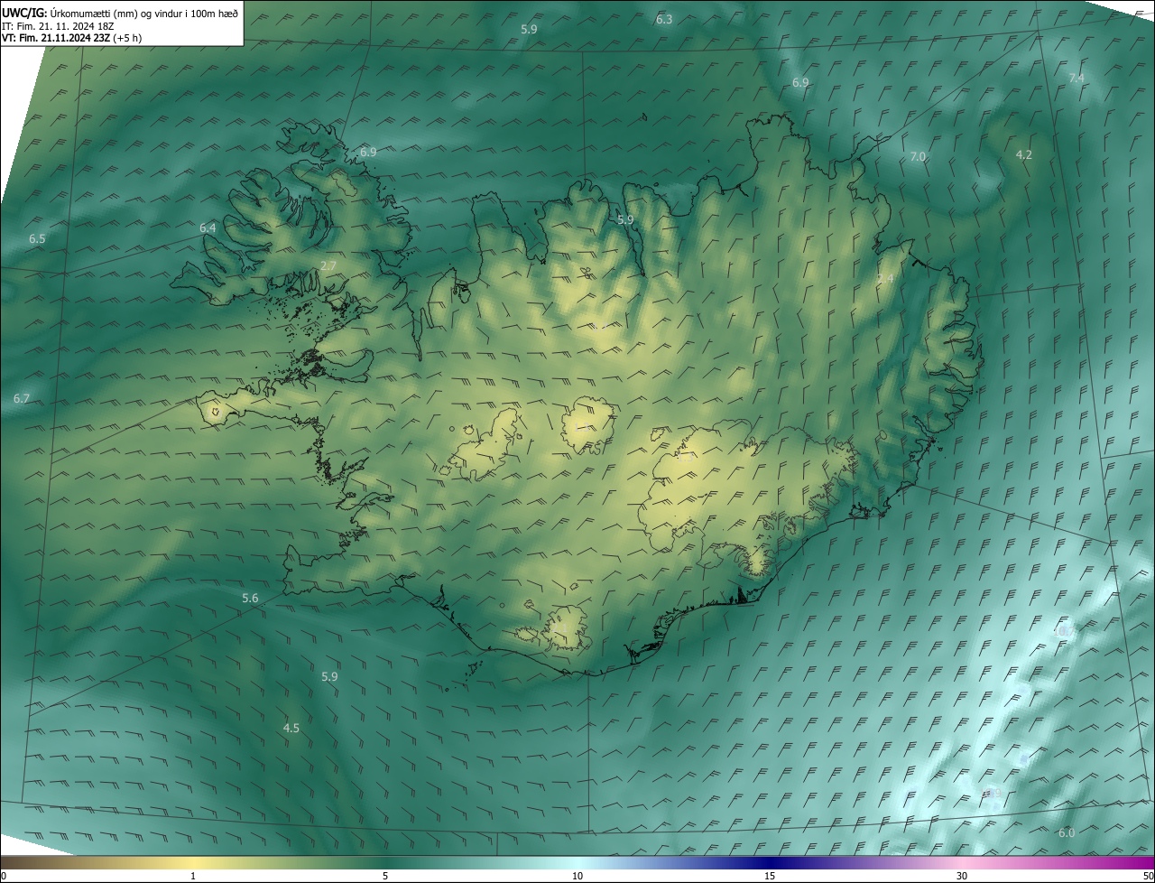Click the 2.7 value label

pos(328,265)
